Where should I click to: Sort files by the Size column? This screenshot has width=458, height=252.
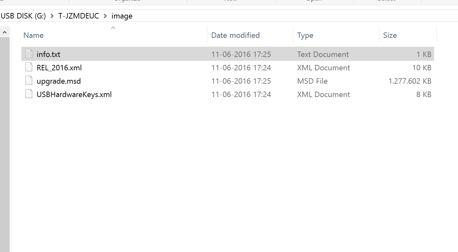[390, 35]
